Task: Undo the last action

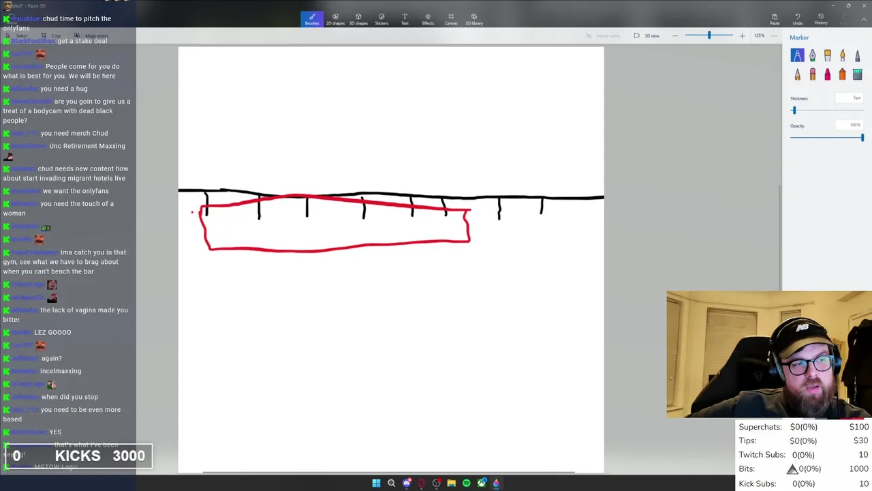Action: pos(798,19)
